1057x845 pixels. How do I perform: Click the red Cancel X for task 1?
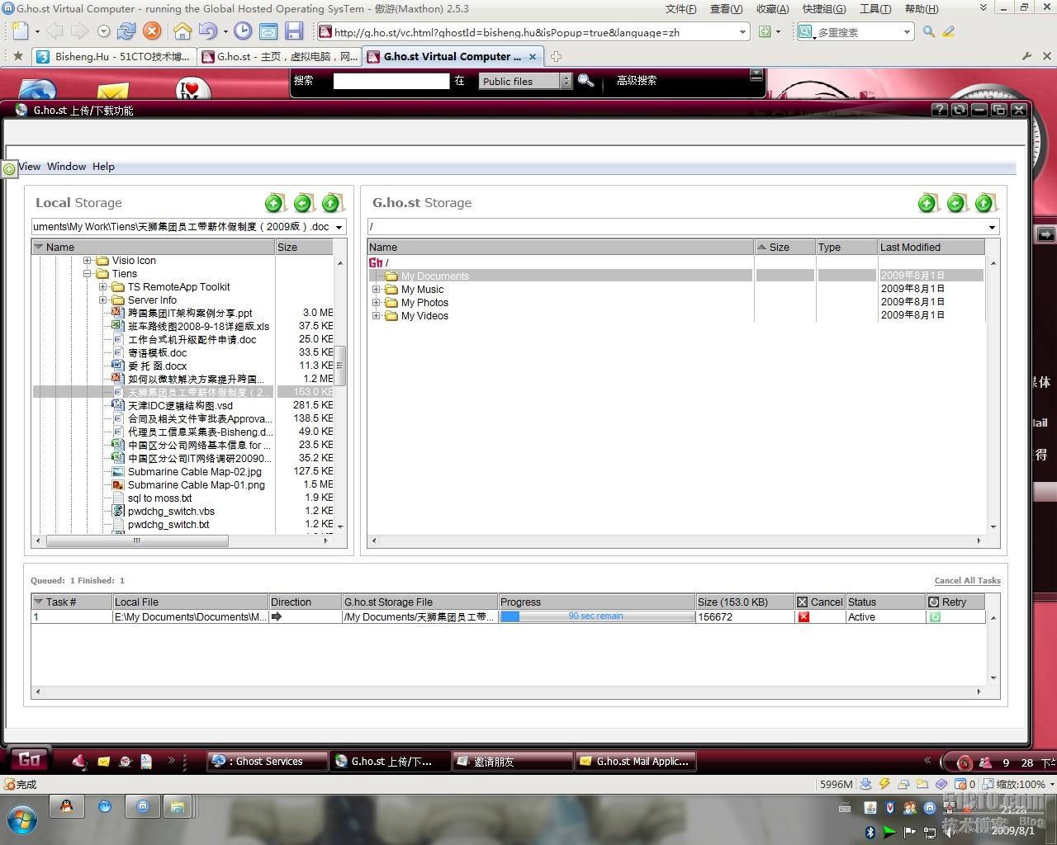[x=803, y=616]
